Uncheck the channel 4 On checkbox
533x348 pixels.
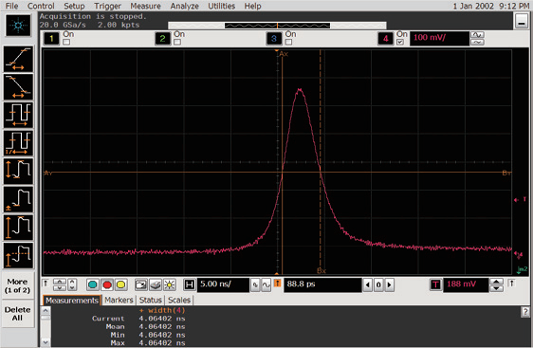pyautogui.click(x=400, y=42)
